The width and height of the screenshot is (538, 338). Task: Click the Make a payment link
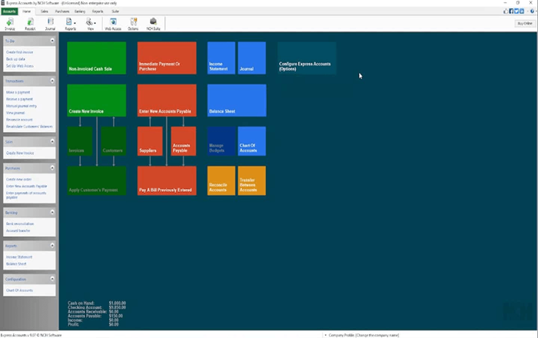click(18, 92)
